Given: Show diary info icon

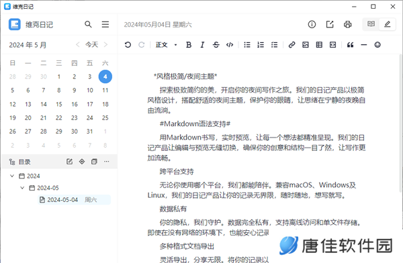Looking at the screenshot, I should [x=312, y=24].
